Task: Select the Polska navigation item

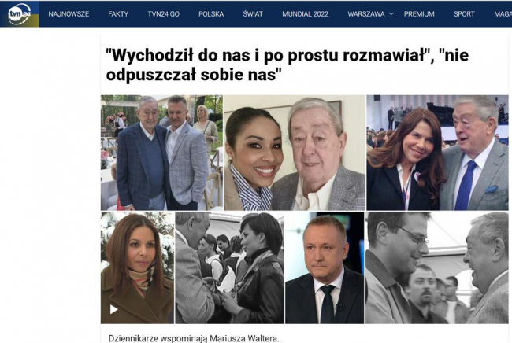Action: [x=211, y=14]
